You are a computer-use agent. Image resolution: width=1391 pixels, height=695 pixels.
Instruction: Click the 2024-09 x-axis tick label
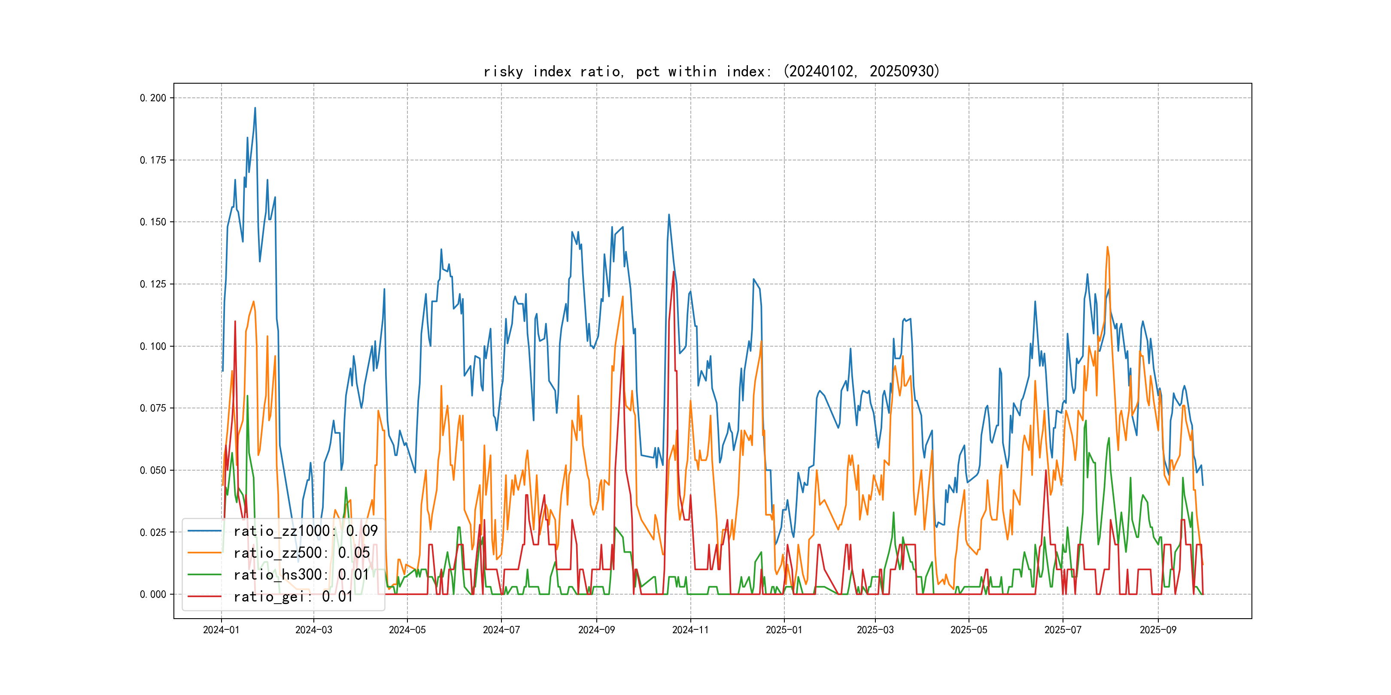[x=596, y=630]
